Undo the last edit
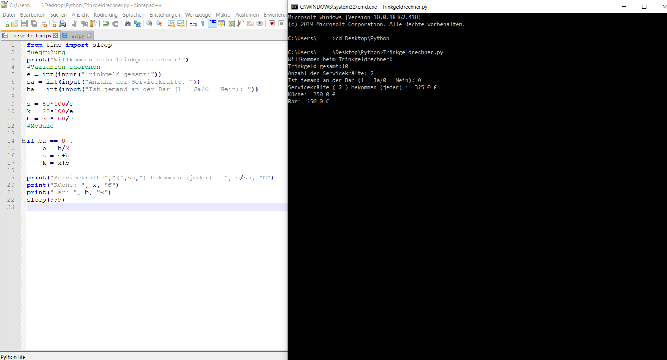The width and height of the screenshot is (667, 360). click(106, 24)
